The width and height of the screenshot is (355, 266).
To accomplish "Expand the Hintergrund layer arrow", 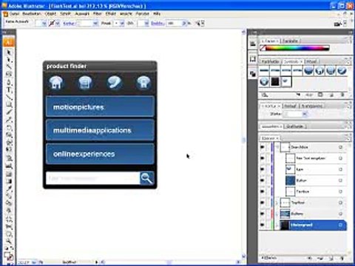I will coord(277,225).
